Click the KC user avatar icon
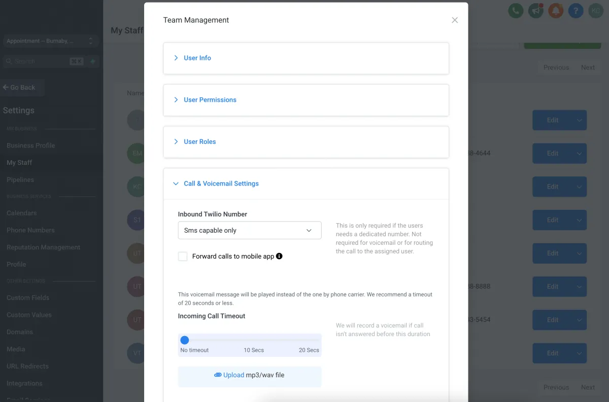 (x=595, y=11)
